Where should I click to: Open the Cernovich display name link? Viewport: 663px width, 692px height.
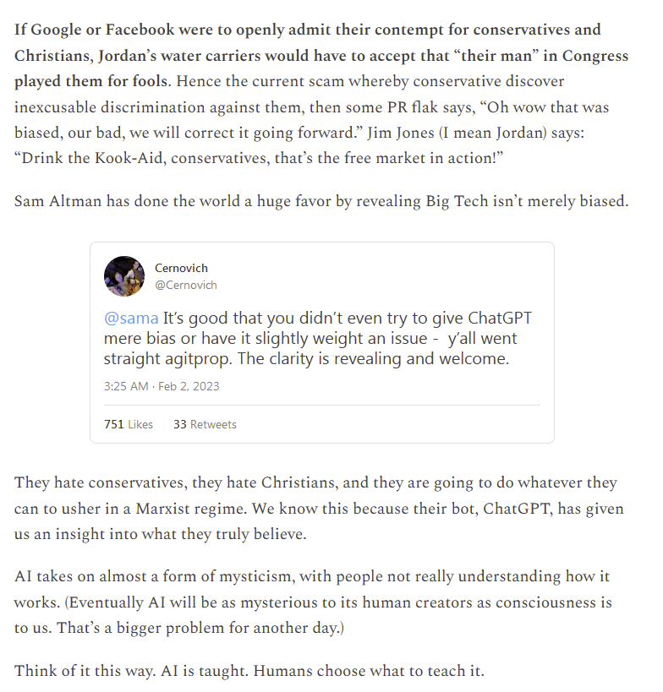181,268
